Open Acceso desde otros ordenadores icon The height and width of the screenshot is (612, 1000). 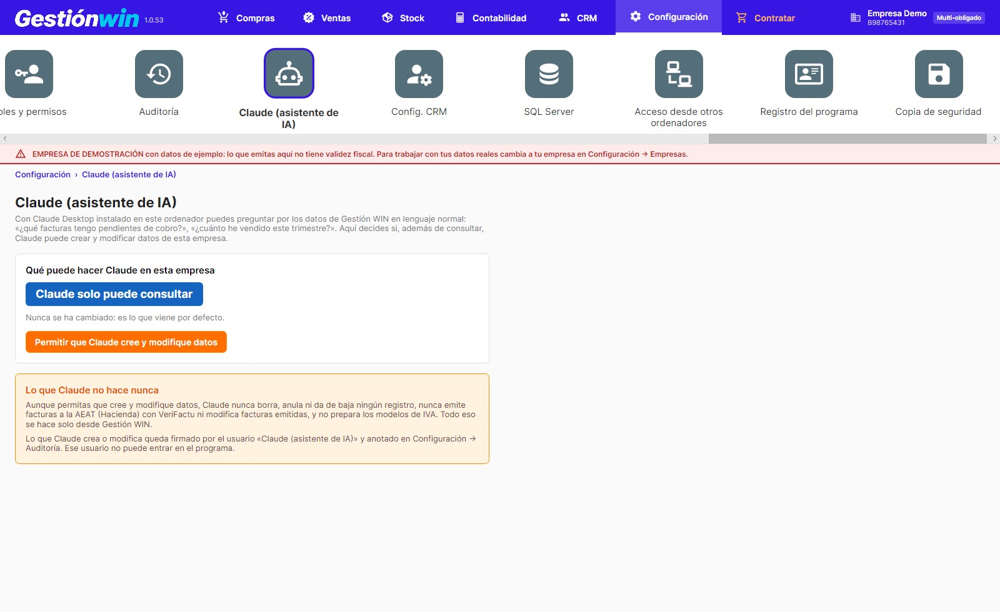tap(679, 74)
